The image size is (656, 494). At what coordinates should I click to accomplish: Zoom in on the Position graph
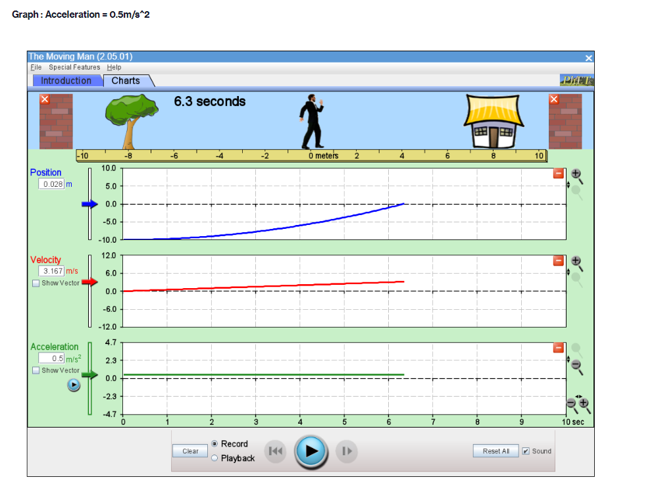tap(576, 173)
